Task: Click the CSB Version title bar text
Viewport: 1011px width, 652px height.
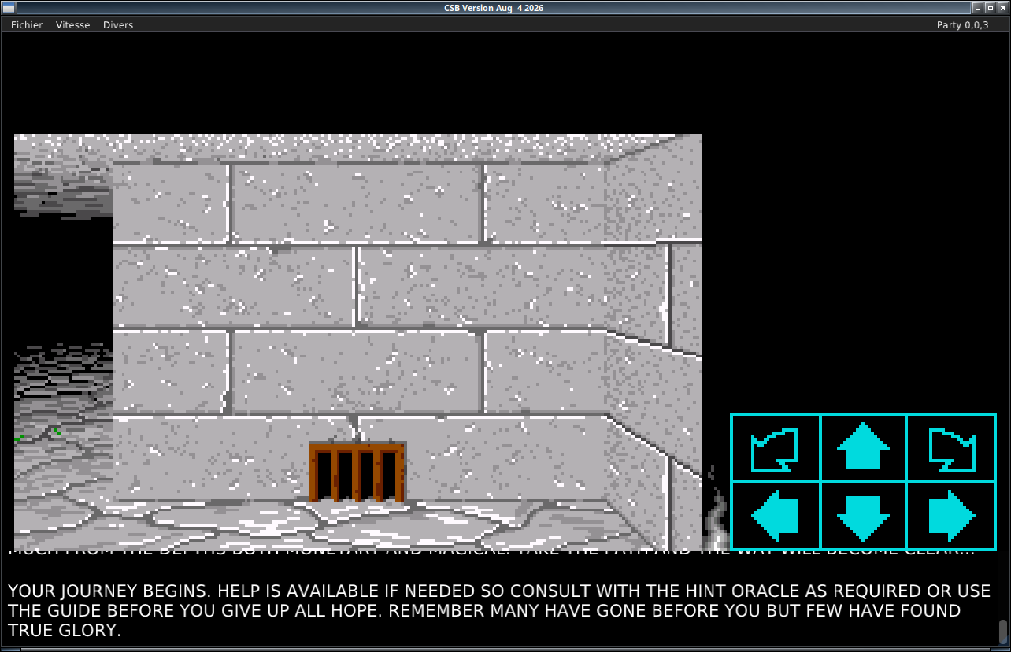Action: (494, 8)
